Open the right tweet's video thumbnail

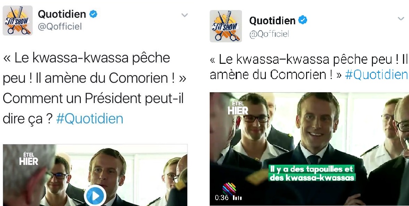point(310,149)
